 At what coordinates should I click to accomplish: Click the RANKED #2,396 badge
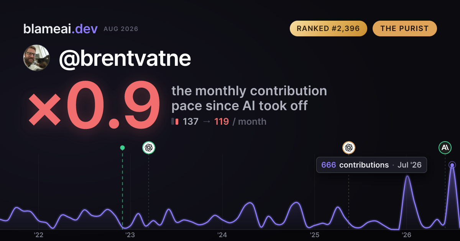point(329,29)
